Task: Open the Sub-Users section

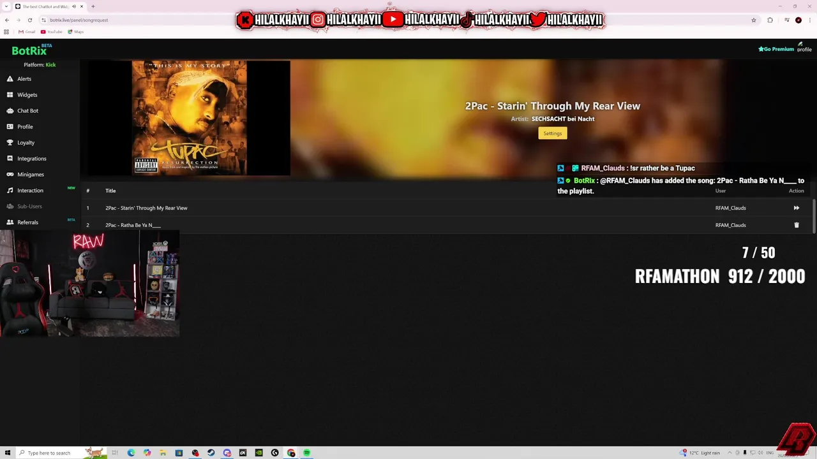Action: pos(24,207)
